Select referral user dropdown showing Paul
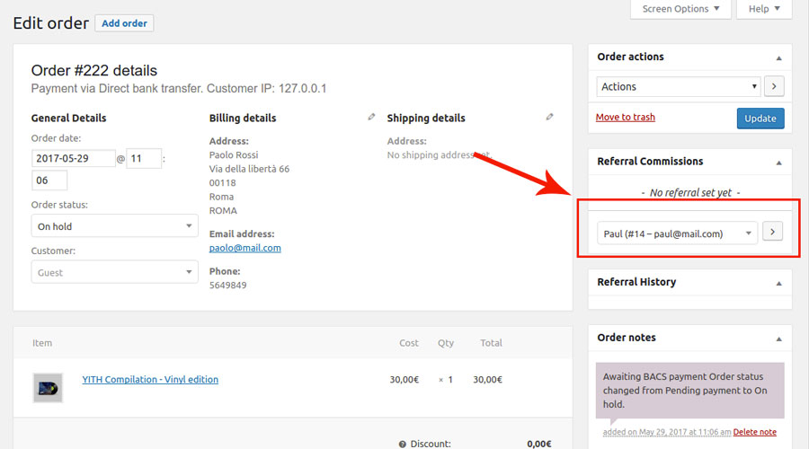 pyautogui.click(x=678, y=233)
